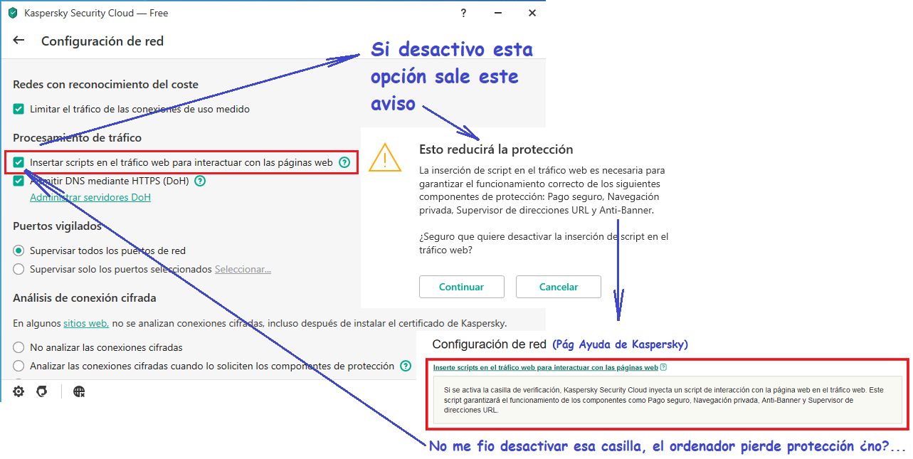Click Análisis de conexión cifrada heading
Image resolution: width=913 pixels, height=459 pixels.
click(x=85, y=297)
